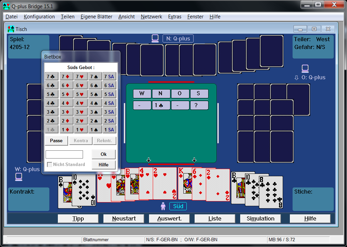347x247 pixels.
Task: Open the Konfiguration menu
Action: [39, 17]
